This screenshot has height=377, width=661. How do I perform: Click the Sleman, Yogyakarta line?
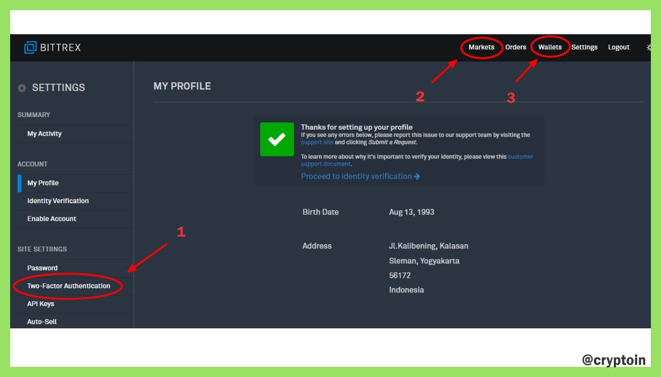[424, 261]
